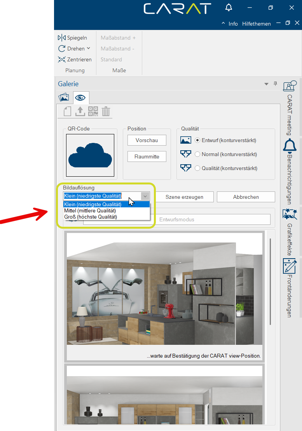302x431 pixels.
Task: Click the upload icon in gallery toolbar
Action: point(80,111)
